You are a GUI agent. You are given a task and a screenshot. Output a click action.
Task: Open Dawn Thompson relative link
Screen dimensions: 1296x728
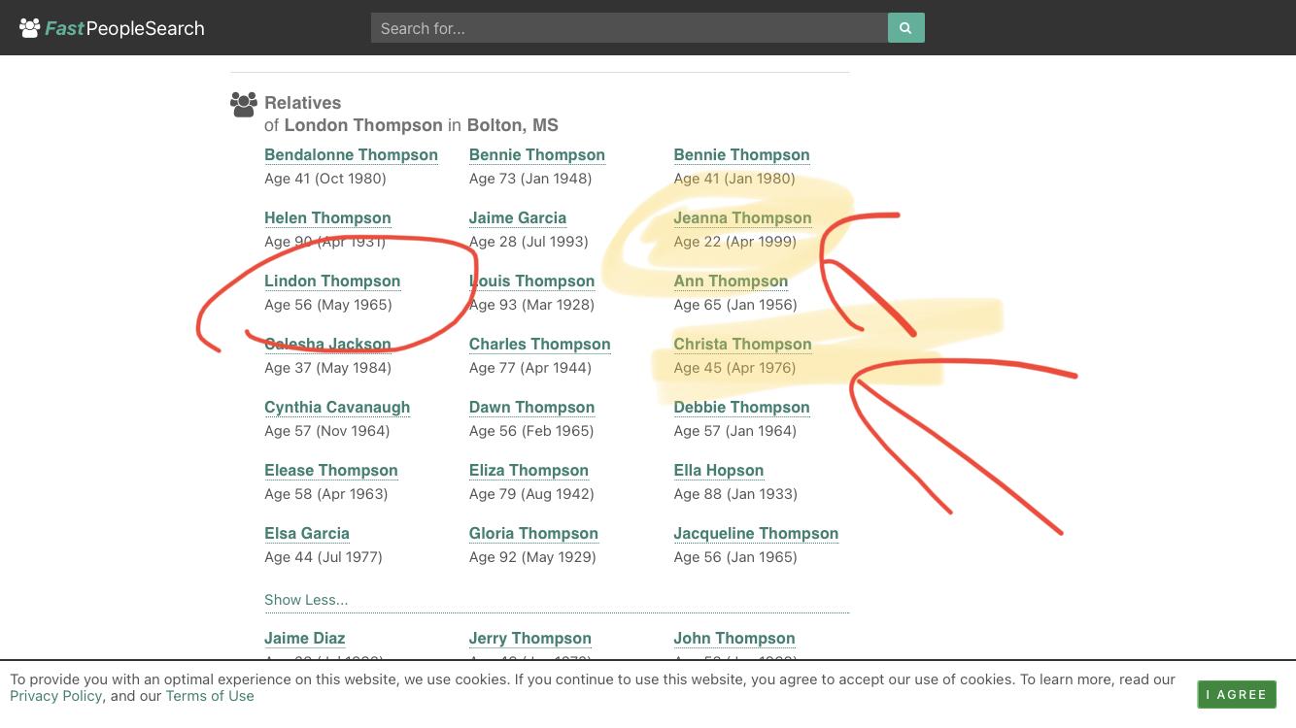531,408
